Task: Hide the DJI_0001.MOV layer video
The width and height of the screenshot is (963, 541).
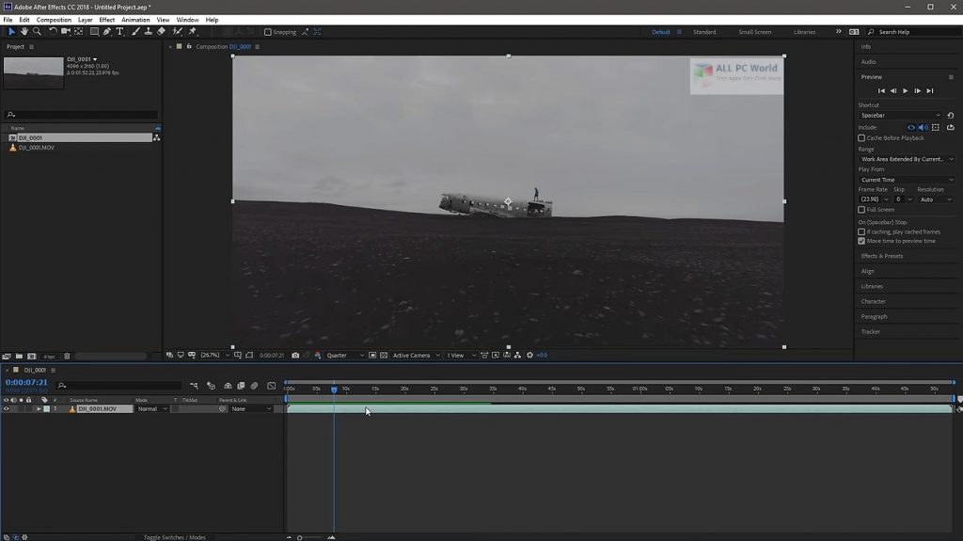Action: pyautogui.click(x=6, y=409)
